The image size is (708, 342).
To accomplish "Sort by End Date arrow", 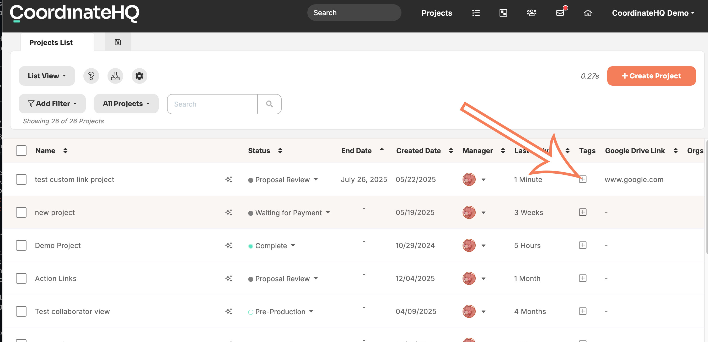I will coord(382,150).
